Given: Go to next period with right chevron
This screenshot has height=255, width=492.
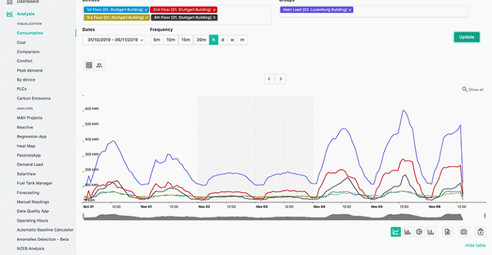Looking at the screenshot, I should pos(281,79).
